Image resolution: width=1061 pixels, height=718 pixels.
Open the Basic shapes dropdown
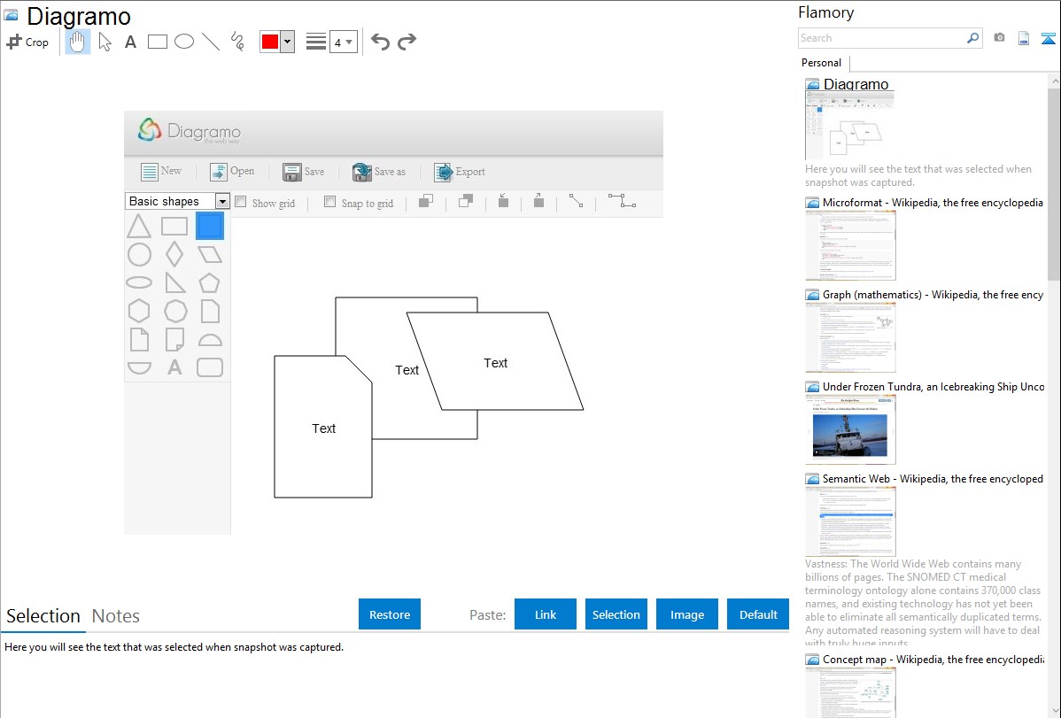point(222,202)
